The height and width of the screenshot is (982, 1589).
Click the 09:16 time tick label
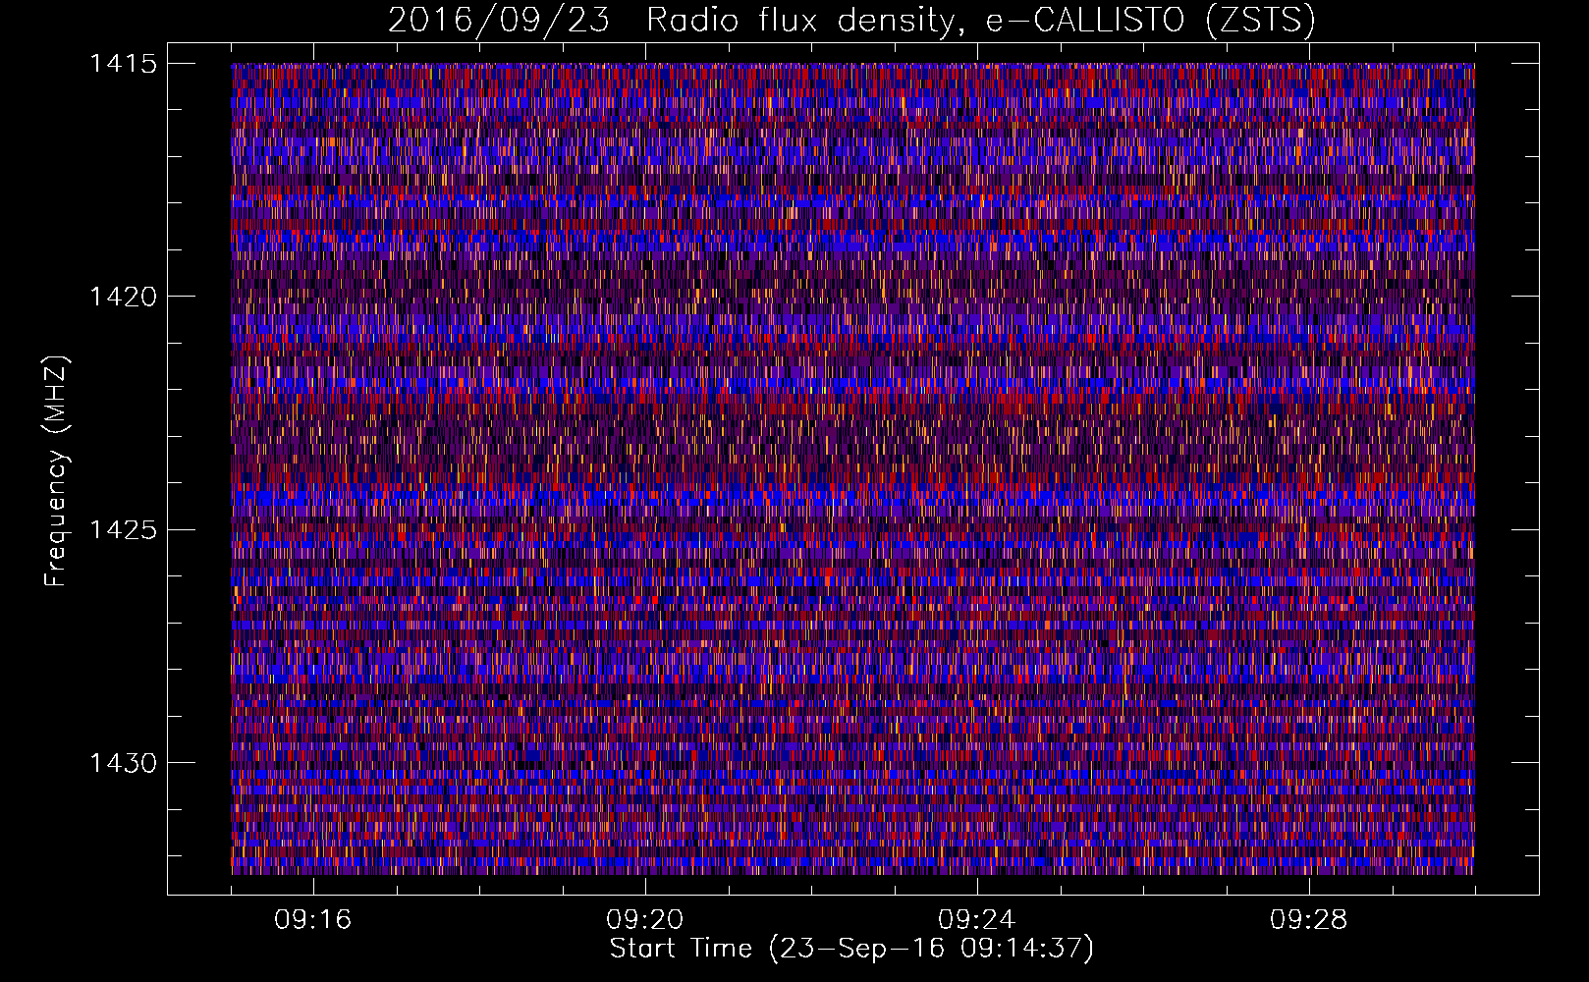[x=313, y=920]
